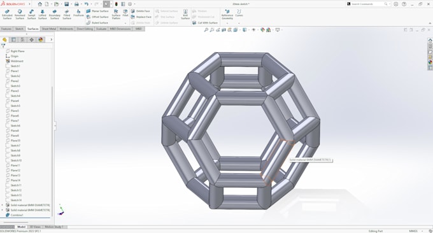The image size is (433, 233).
Task: Expand manager panel tabs right arrow
Action: pyautogui.click(x=51, y=39)
